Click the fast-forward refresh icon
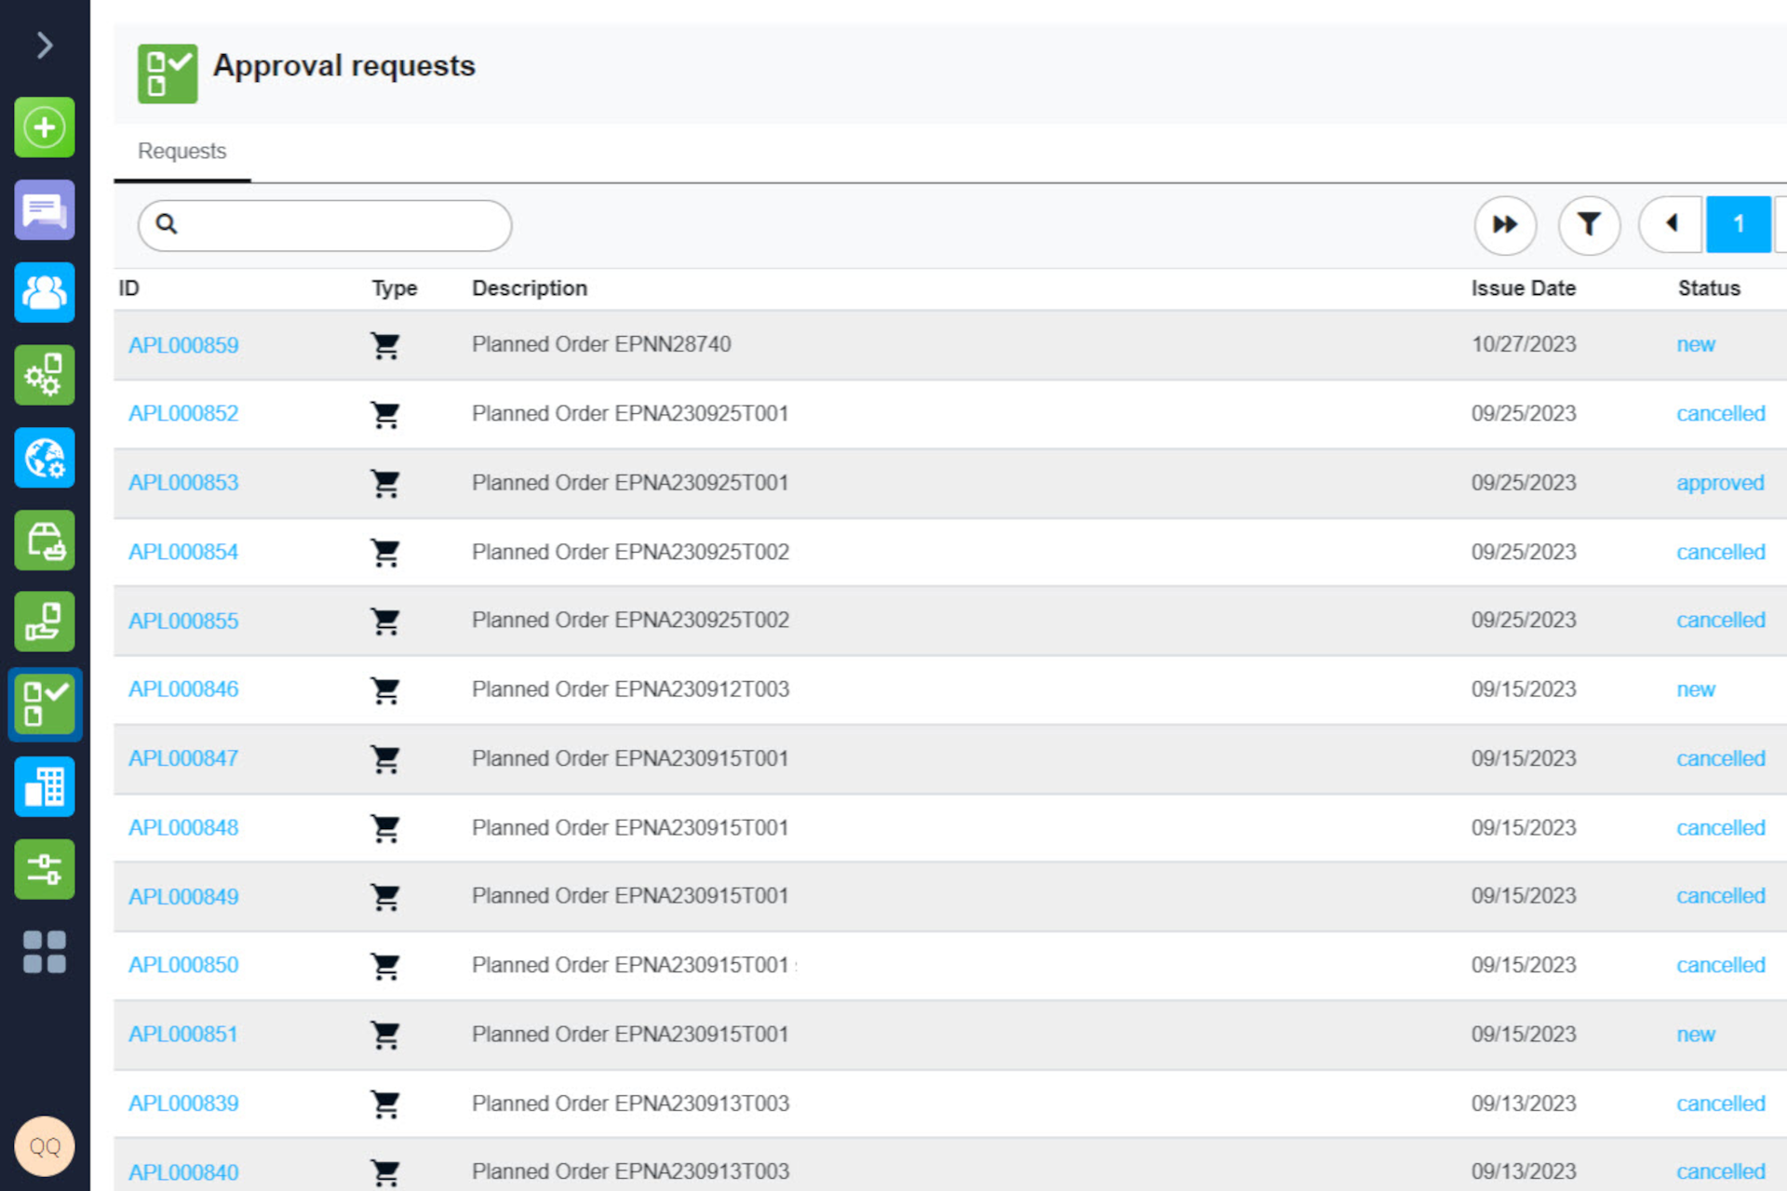The height and width of the screenshot is (1191, 1787). [x=1505, y=224]
